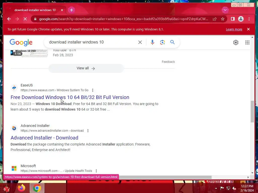Open the Google apps grid
The height and width of the screenshot is (193, 258).
(247, 42)
